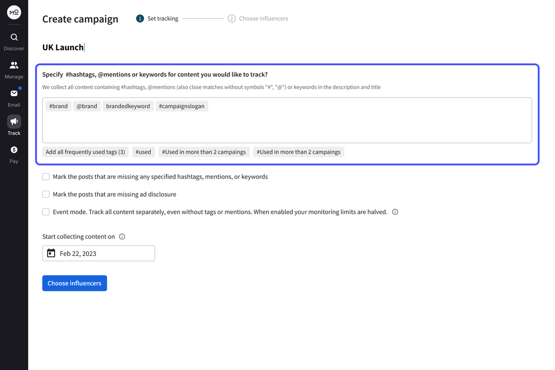Add all frequently used tags
The width and height of the screenshot is (555, 370).
pos(85,152)
